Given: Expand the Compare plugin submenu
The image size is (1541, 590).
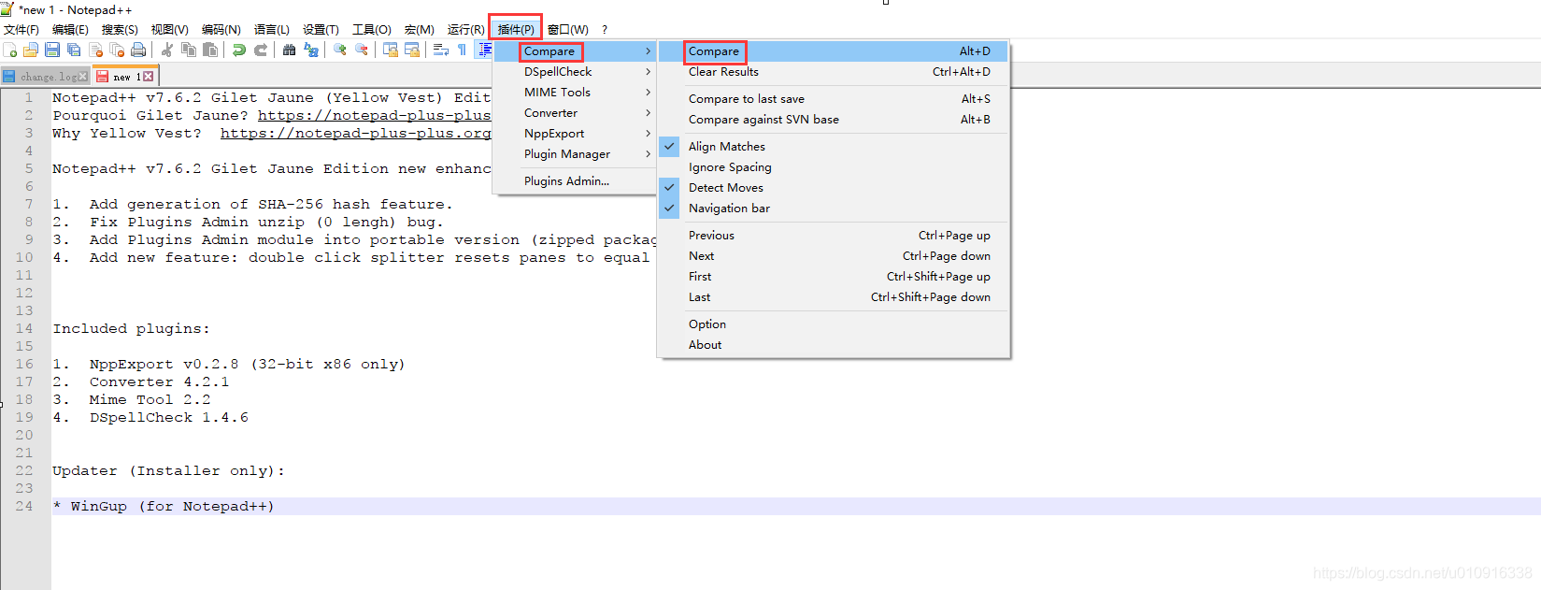Looking at the screenshot, I should [x=575, y=51].
